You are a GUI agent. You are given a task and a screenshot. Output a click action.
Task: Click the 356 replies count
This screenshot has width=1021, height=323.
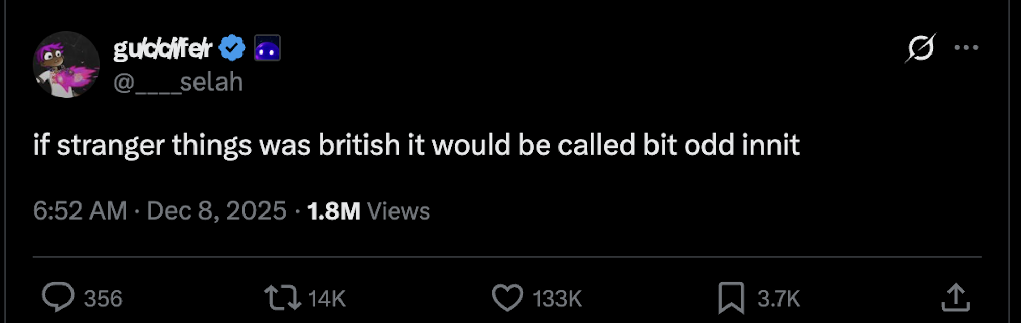[x=103, y=299]
